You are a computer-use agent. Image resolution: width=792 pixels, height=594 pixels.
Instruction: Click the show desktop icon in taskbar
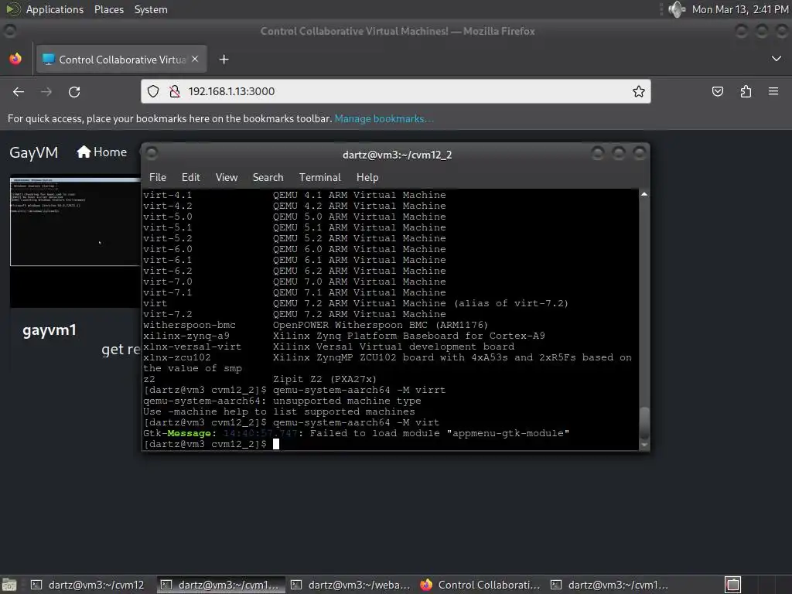9,585
